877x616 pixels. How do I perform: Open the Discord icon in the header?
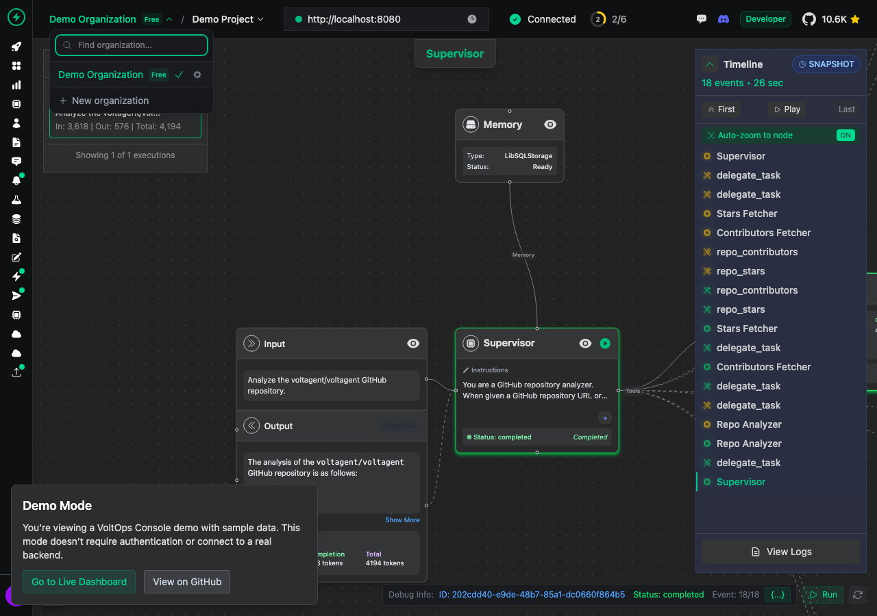724,19
